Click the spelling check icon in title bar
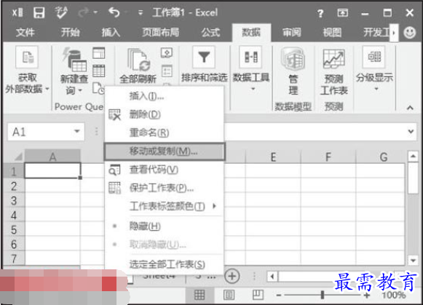 (x=61, y=12)
